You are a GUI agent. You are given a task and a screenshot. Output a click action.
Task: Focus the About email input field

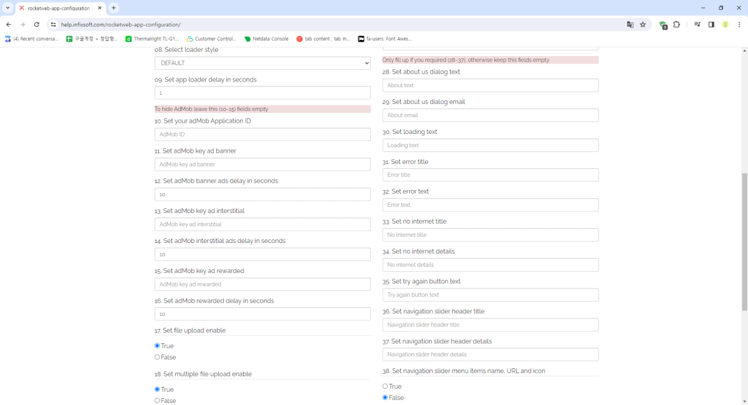point(491,115)
